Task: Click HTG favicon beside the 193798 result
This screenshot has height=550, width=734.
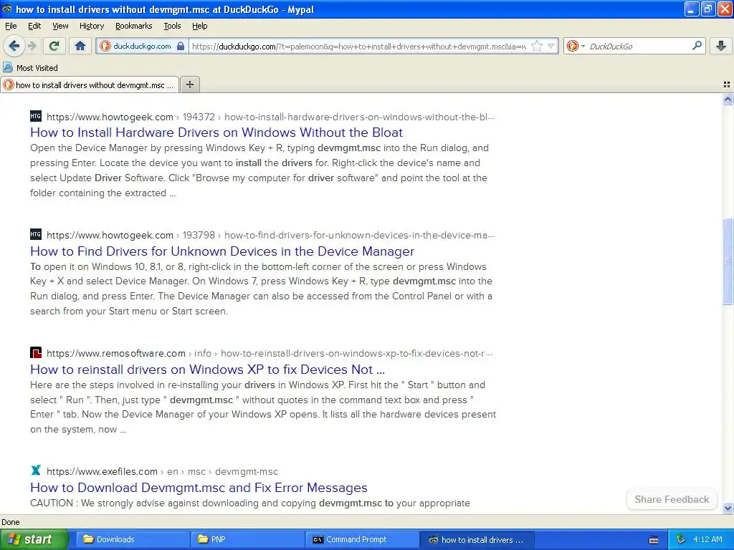Action: pos(36,234)
